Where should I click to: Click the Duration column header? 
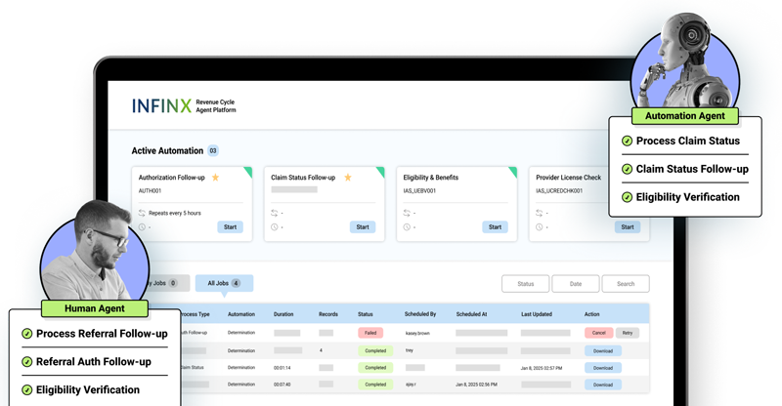(283, 314)
